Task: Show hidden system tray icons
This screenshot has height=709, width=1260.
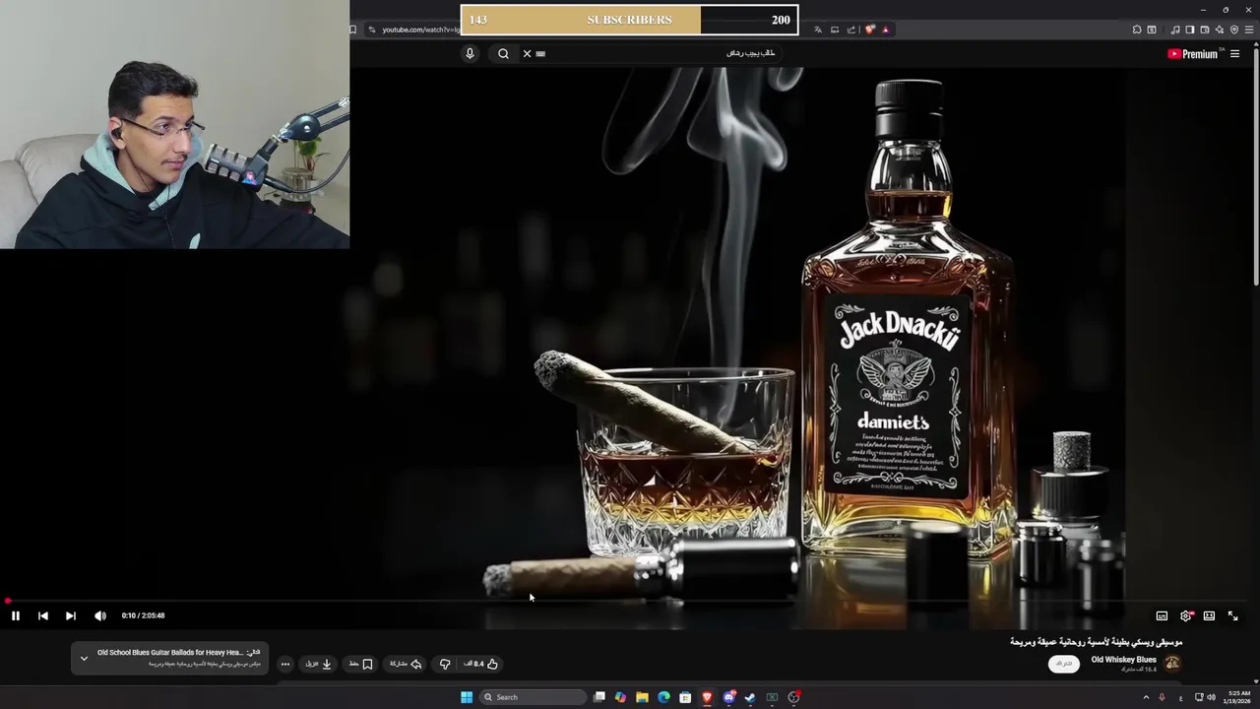Action: pos(1146,697)
